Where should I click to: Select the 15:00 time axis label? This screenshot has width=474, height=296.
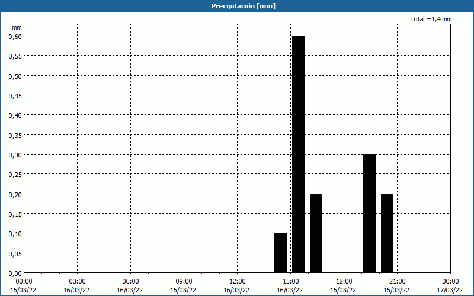point(290,282)
